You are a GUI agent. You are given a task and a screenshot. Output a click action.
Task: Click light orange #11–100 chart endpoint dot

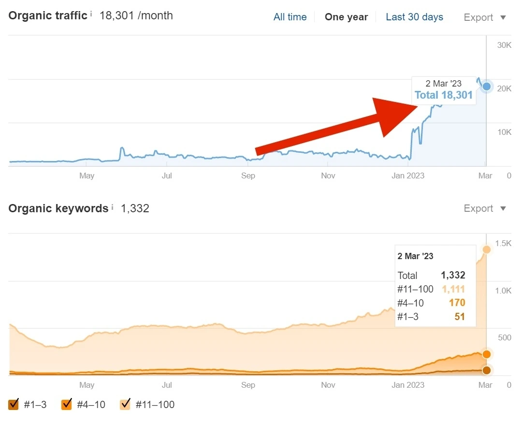coord(486,249)
